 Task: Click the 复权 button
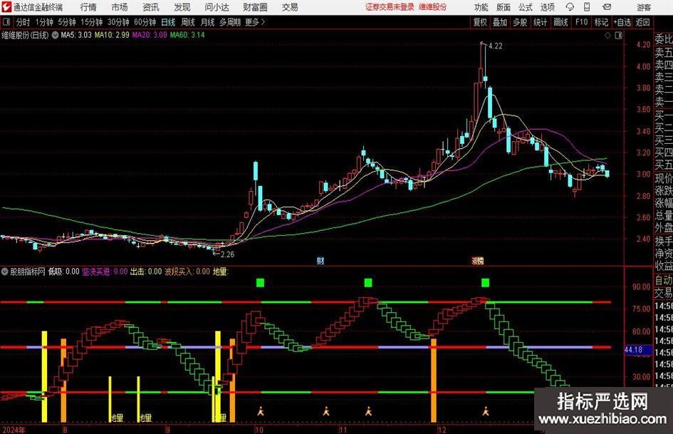pyautogui.click(x=480, y=22)
